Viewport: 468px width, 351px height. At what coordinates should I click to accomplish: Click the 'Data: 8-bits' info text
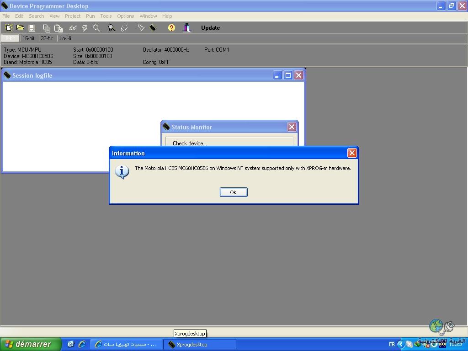(85, 62)
